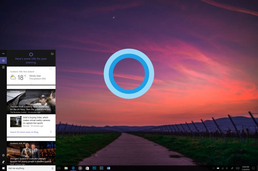Image resolution: width=258 pixels, height=171 pixels.
Task: Open Task View on the taskbar
Action: (59, 168)
